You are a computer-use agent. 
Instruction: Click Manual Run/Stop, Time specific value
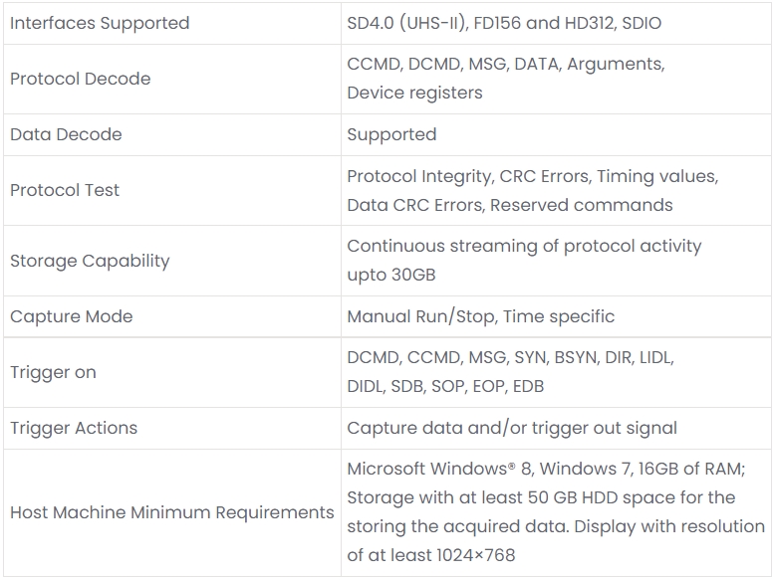pos(481,316)
